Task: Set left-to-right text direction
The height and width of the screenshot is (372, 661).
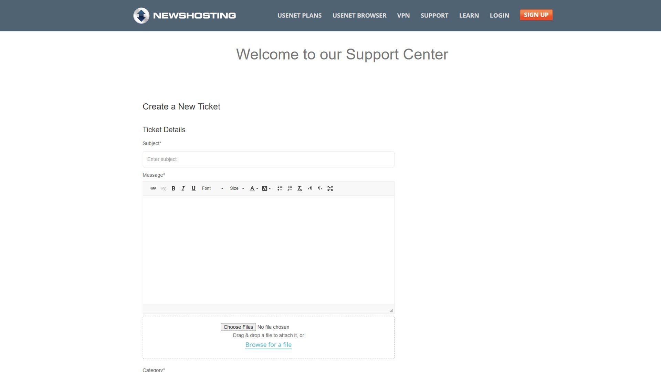Action: pos(310,188)
